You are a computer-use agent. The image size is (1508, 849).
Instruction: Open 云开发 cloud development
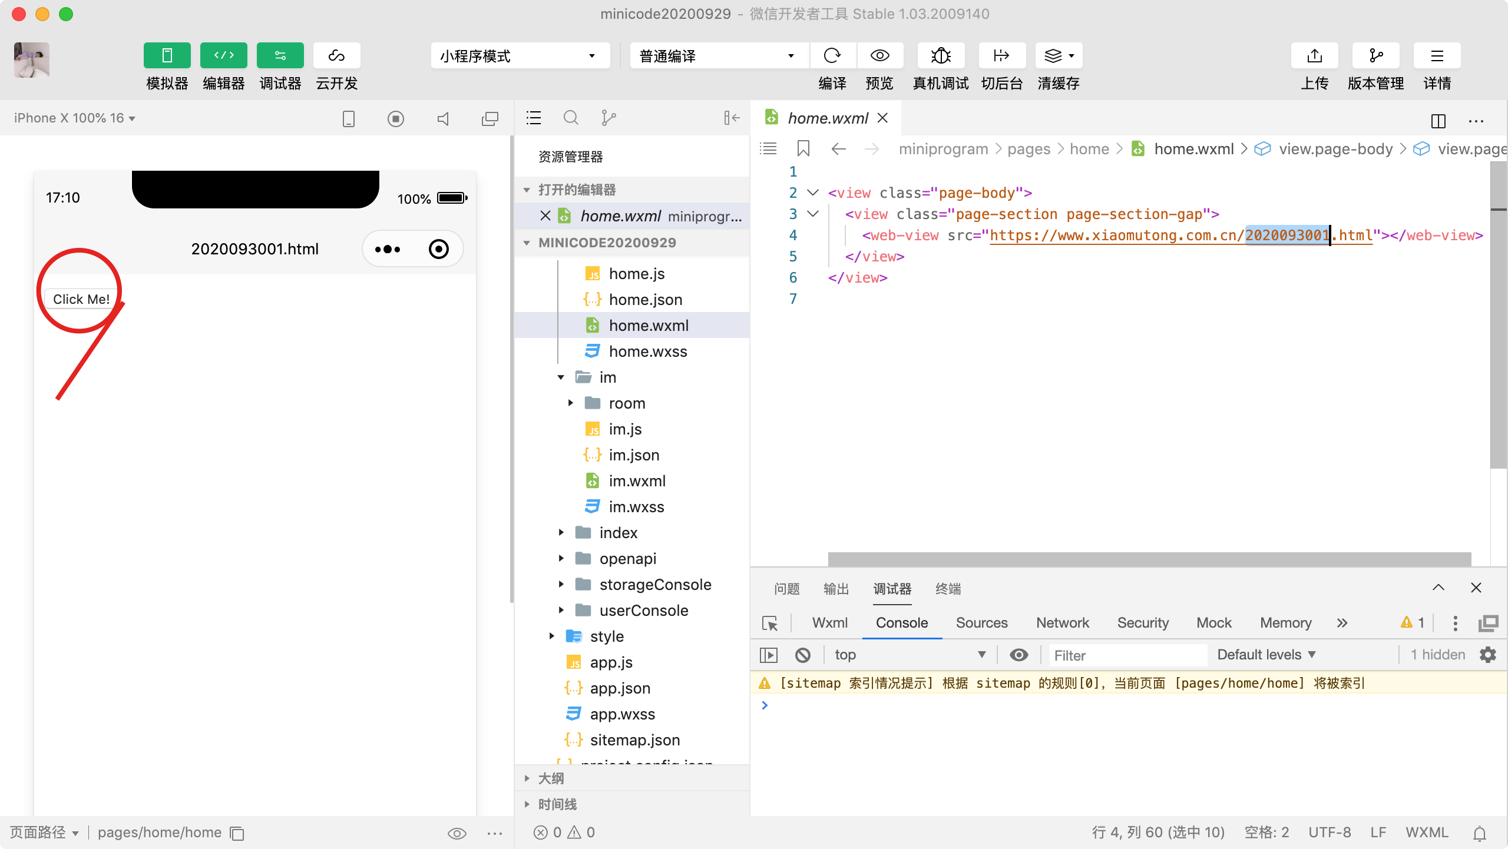336,55
